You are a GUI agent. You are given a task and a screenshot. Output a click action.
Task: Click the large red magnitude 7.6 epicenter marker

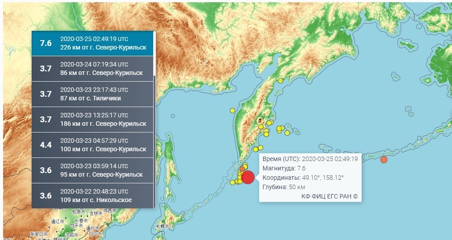248,177
